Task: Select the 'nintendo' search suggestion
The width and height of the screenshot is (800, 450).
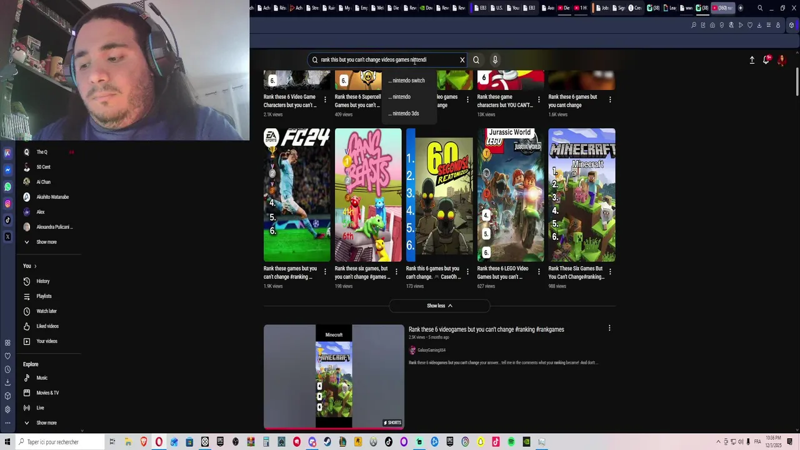Action: point(409,97)
